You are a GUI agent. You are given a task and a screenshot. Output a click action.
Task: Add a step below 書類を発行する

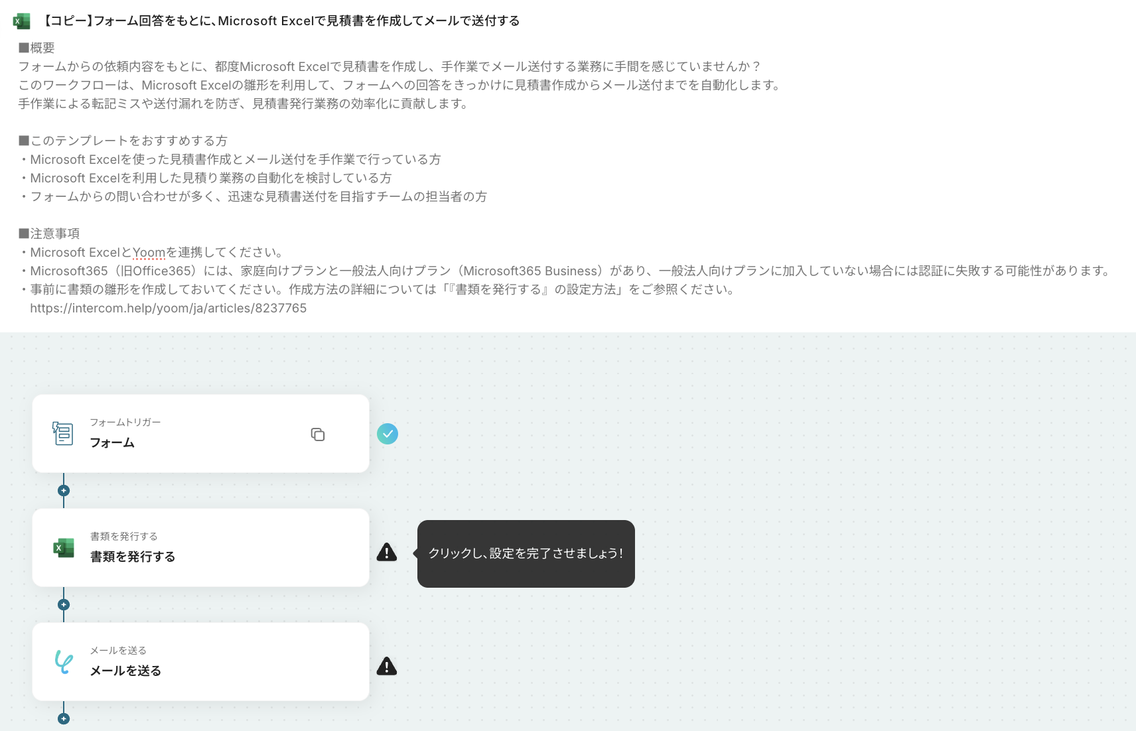(x=64, y=605)
